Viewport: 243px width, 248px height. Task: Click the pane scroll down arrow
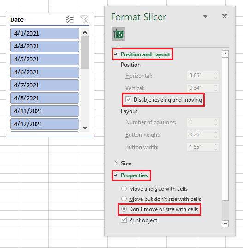pos(225,224)
